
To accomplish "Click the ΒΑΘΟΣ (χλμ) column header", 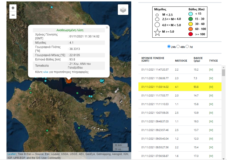I will coord(198,59).
